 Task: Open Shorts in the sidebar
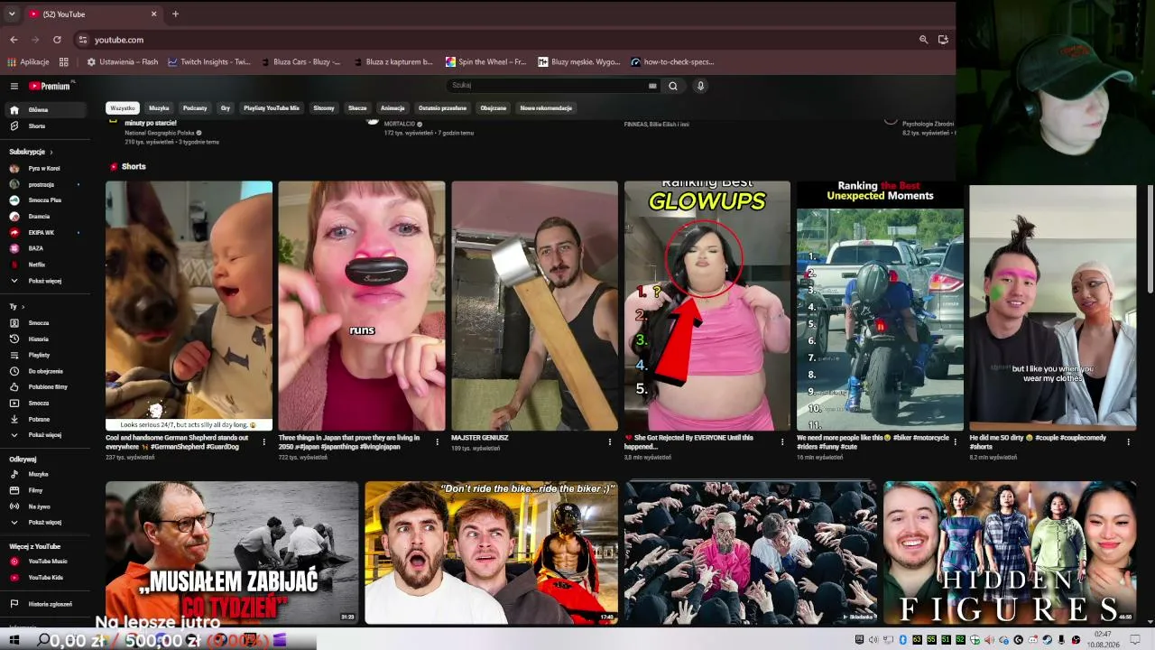44,126
